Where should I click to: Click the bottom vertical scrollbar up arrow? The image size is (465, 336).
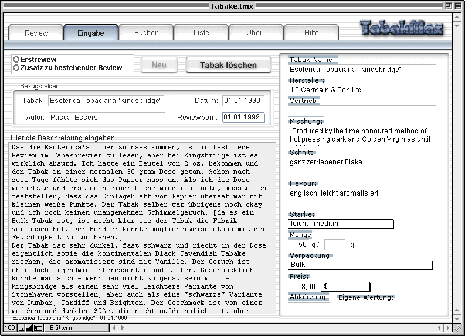click(457, 310)
